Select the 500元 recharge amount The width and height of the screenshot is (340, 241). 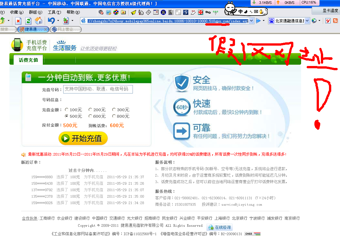pos(66,116)
